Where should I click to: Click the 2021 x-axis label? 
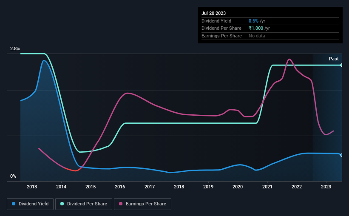tap(267, 187)
